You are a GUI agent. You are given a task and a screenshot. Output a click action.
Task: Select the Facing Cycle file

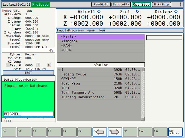click(x=99, y=74)
